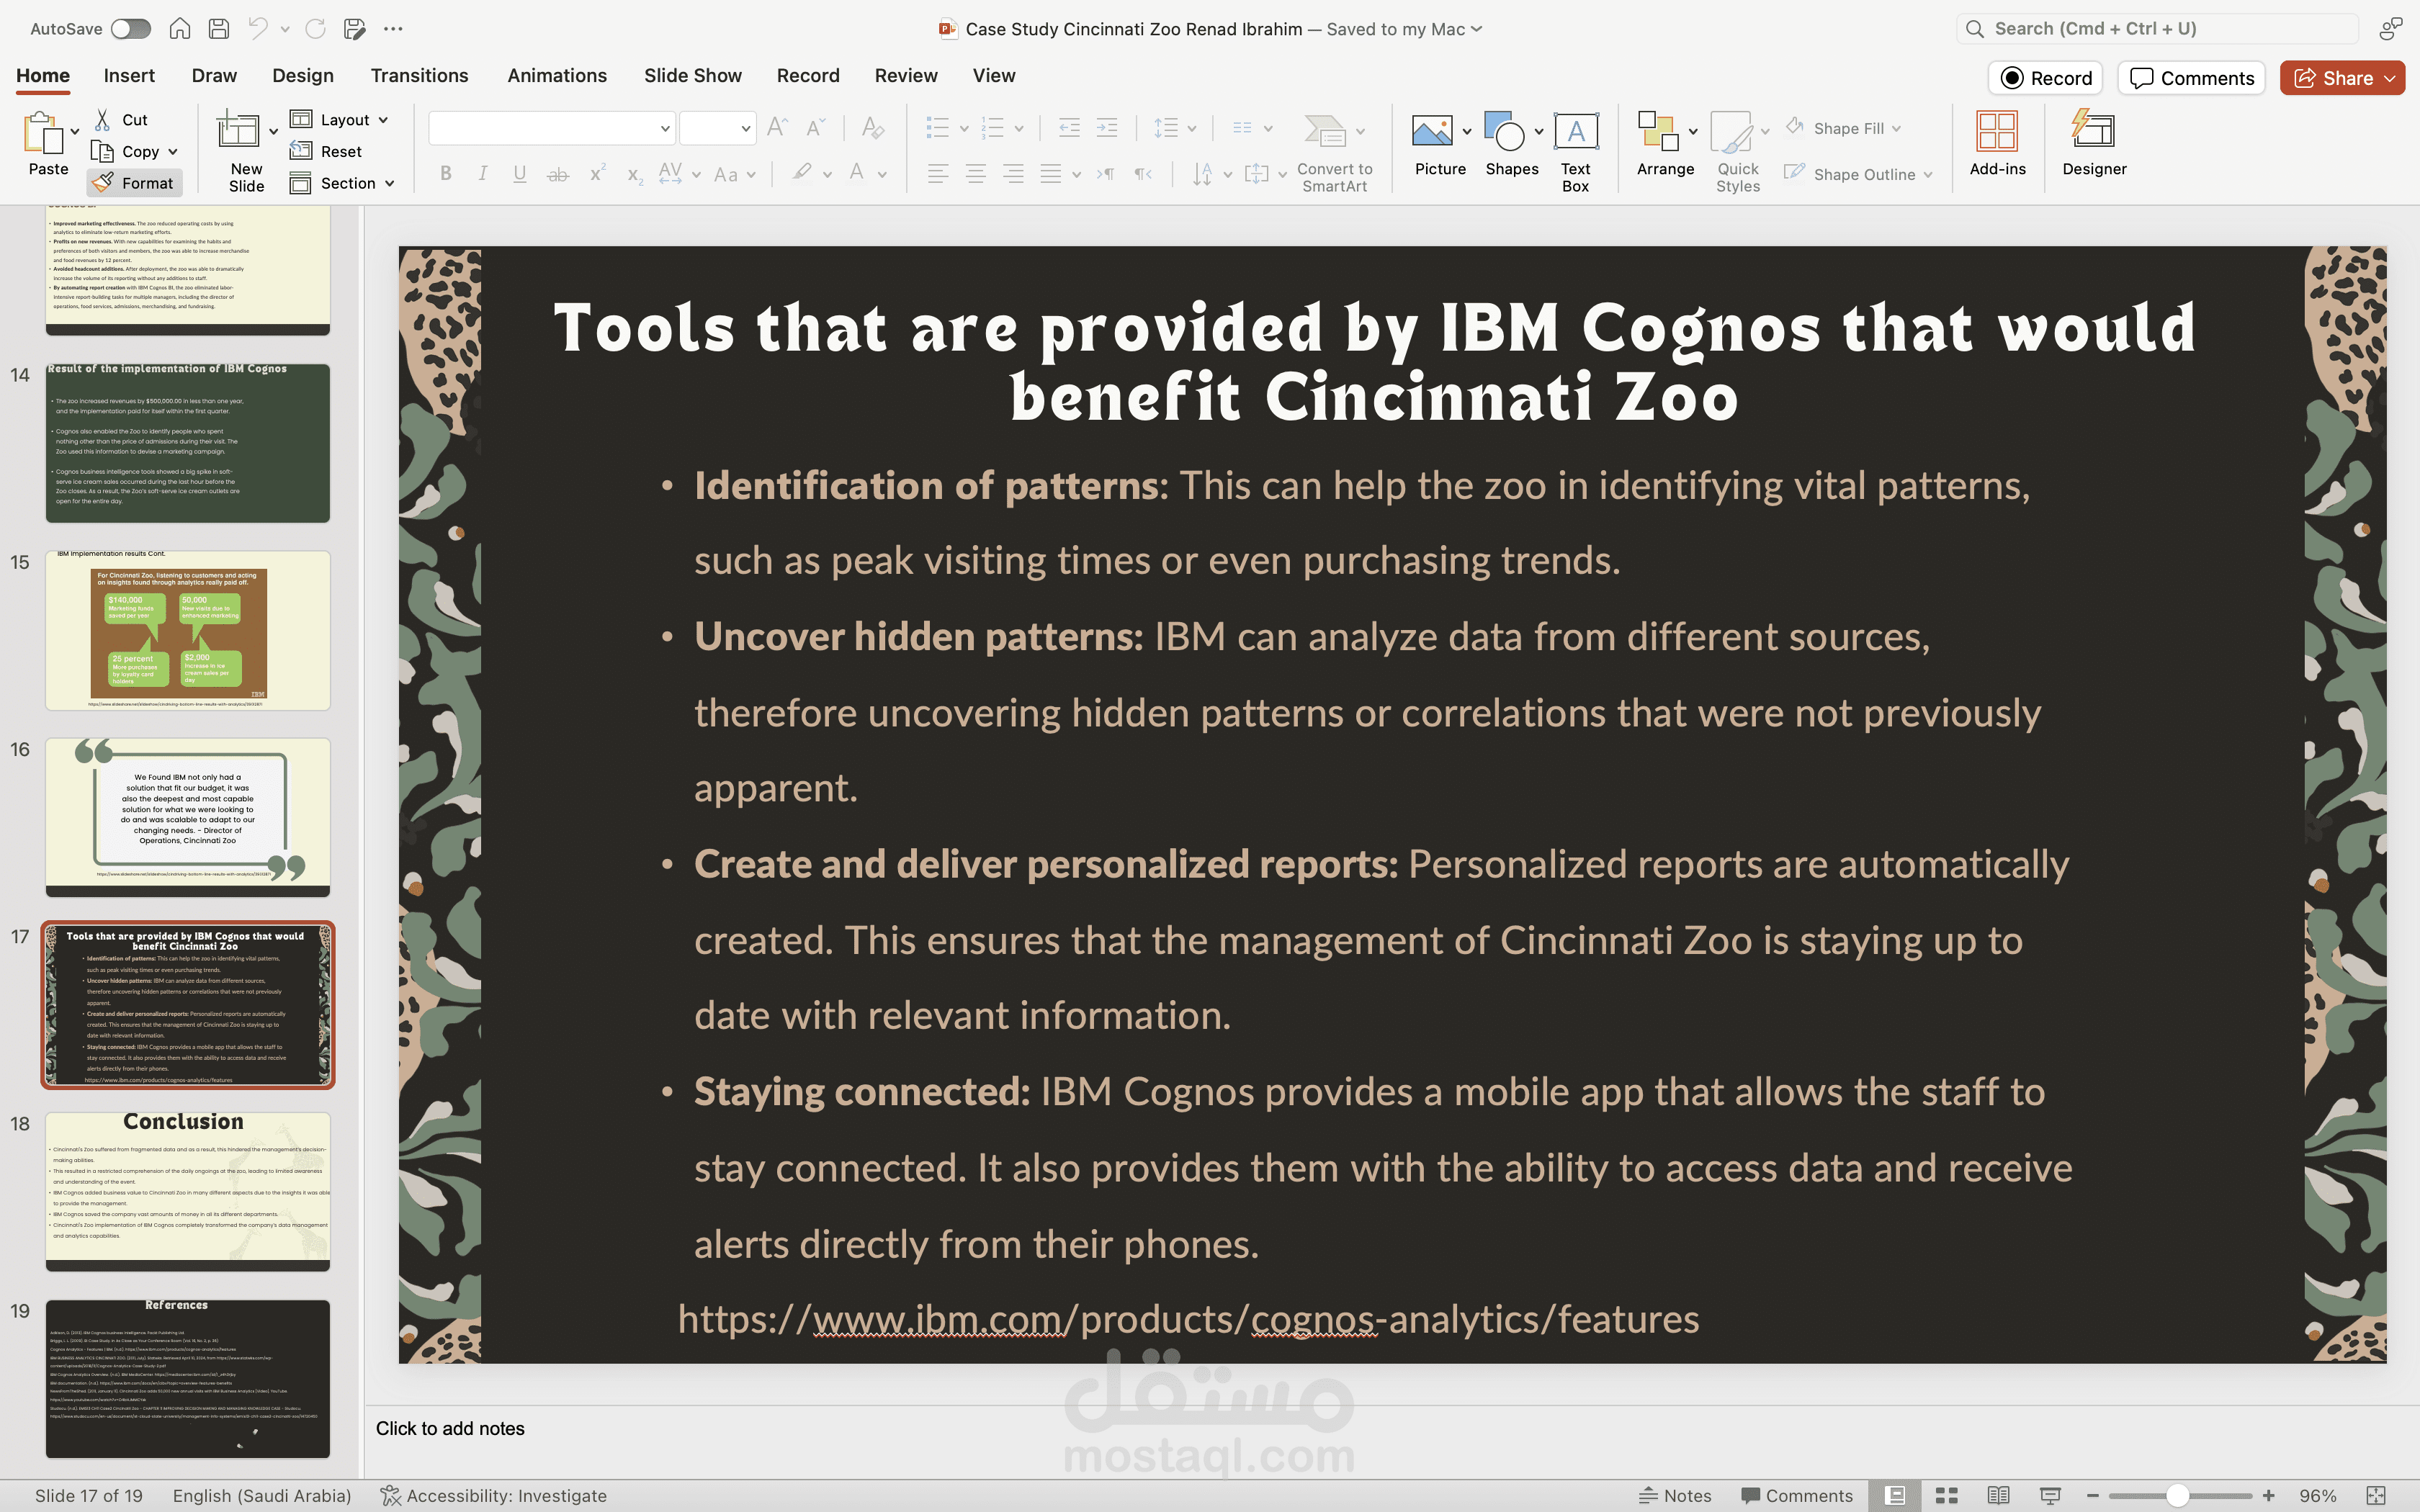This screenshot has height=1512, width=2420.
Task: Switch to the Transitions ribbon tab
Action: click(x=419, y=75)
